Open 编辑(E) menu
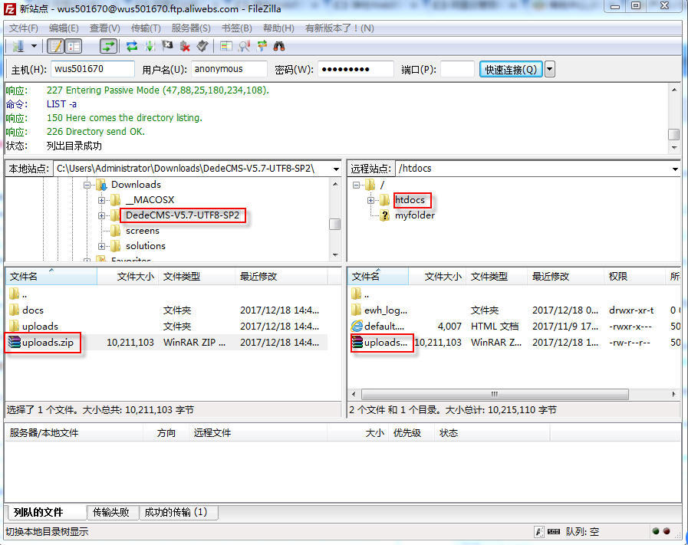 64,28
